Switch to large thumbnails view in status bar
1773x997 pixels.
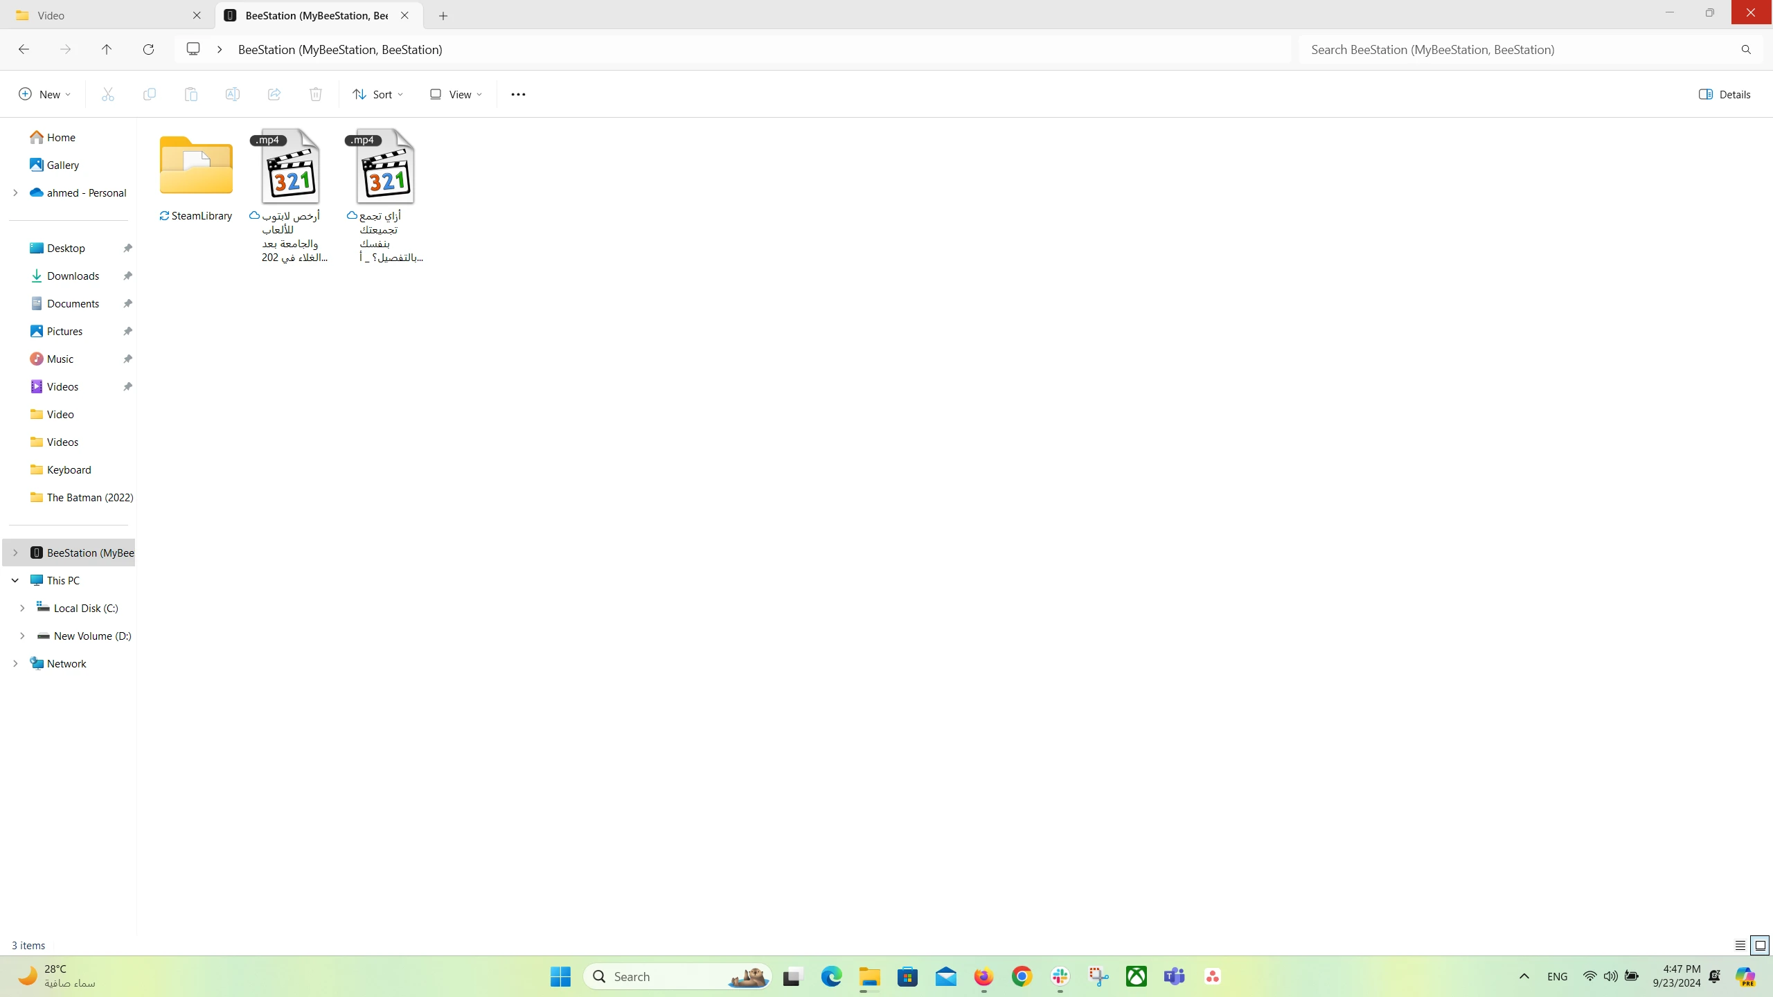pos(1760,945)
